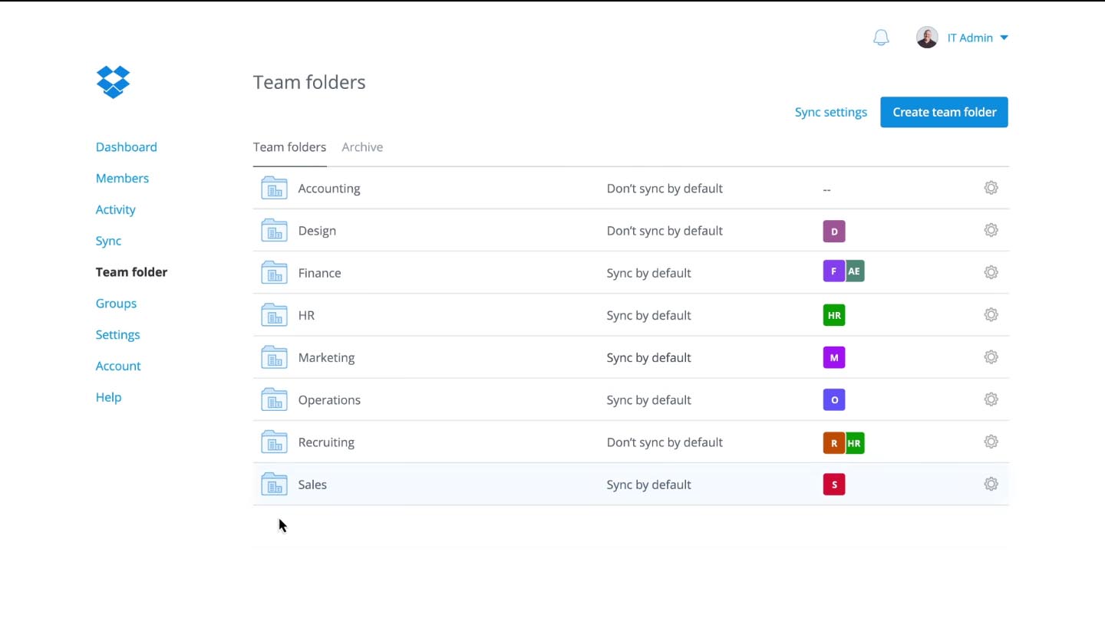
Task: Go to Members in the sidebar
Action: (x=122, y=179)
